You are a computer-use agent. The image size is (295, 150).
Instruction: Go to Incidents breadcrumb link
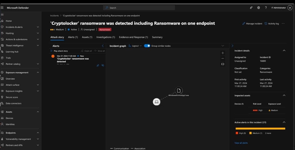pos(54,16)
